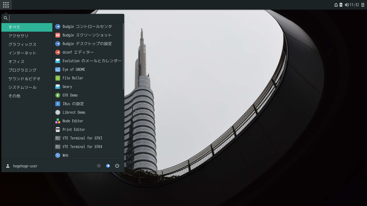Open the notifications bell in the top panel
This screenshot has width=367, height=206.
click(336, 5)
